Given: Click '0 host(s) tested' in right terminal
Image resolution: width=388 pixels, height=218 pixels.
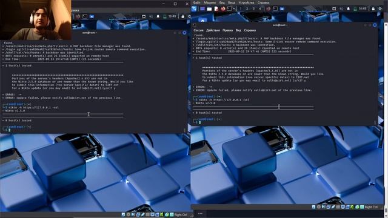Looking at the screenshot, I should point(209,113).
